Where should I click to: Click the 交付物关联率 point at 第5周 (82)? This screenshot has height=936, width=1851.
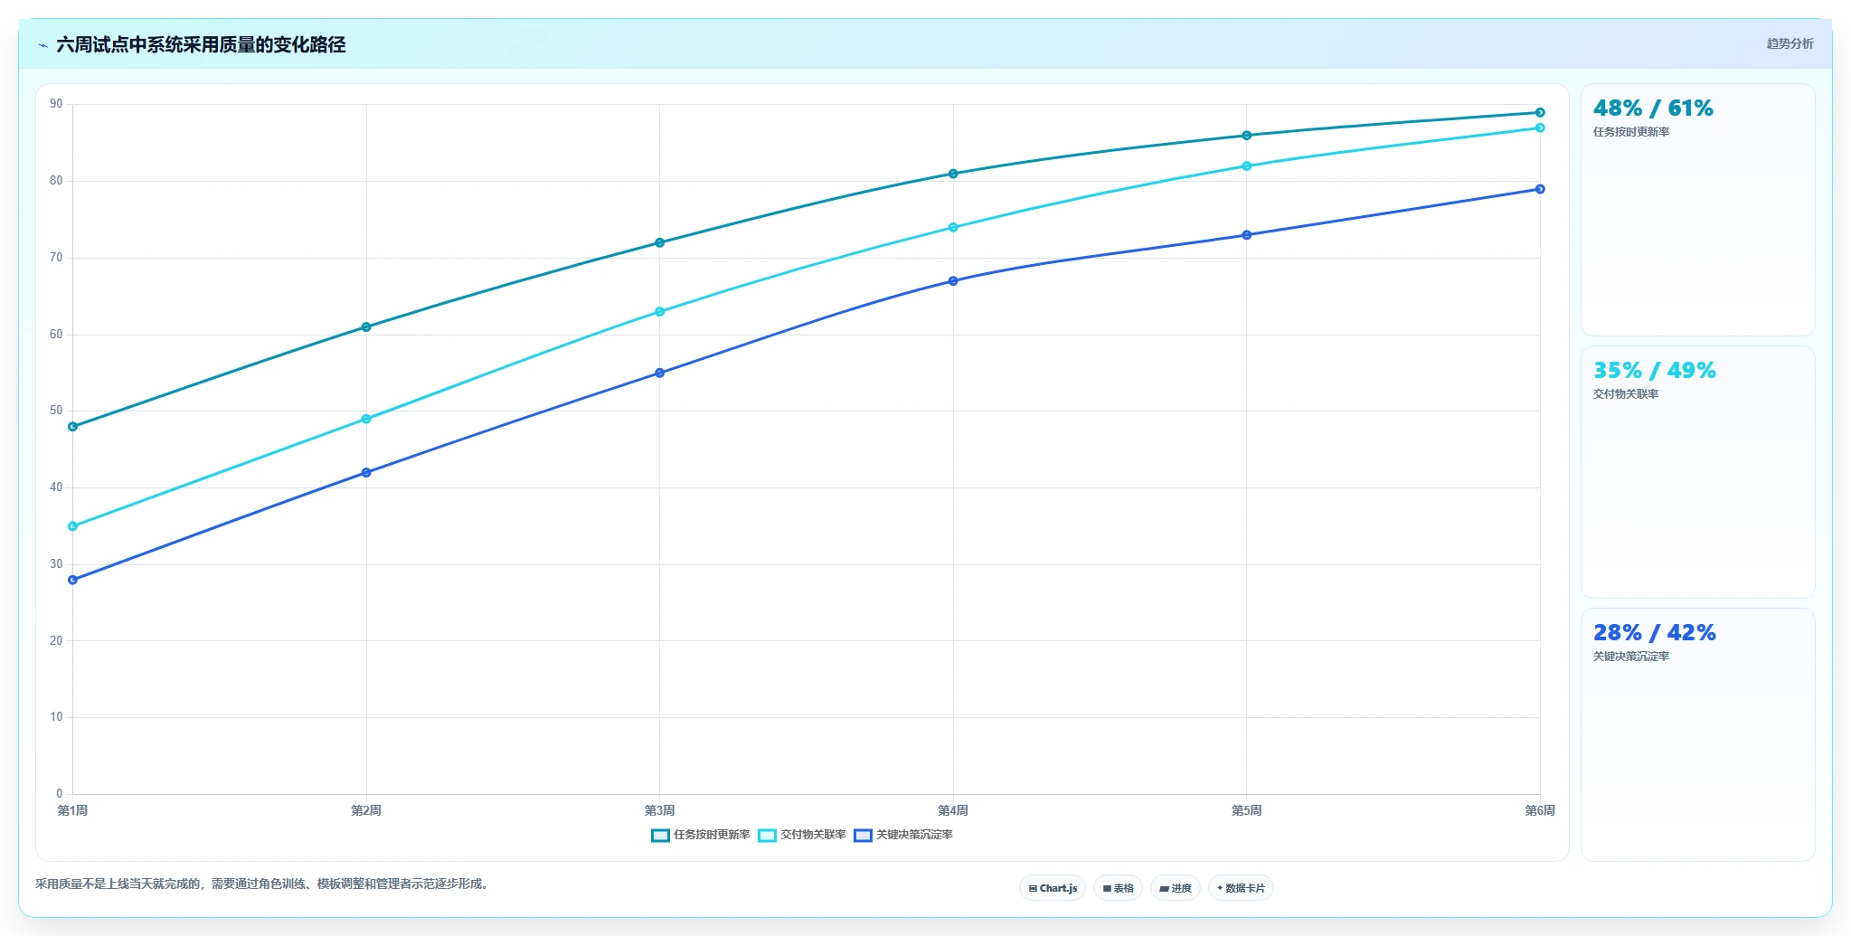click(1246, 165)
